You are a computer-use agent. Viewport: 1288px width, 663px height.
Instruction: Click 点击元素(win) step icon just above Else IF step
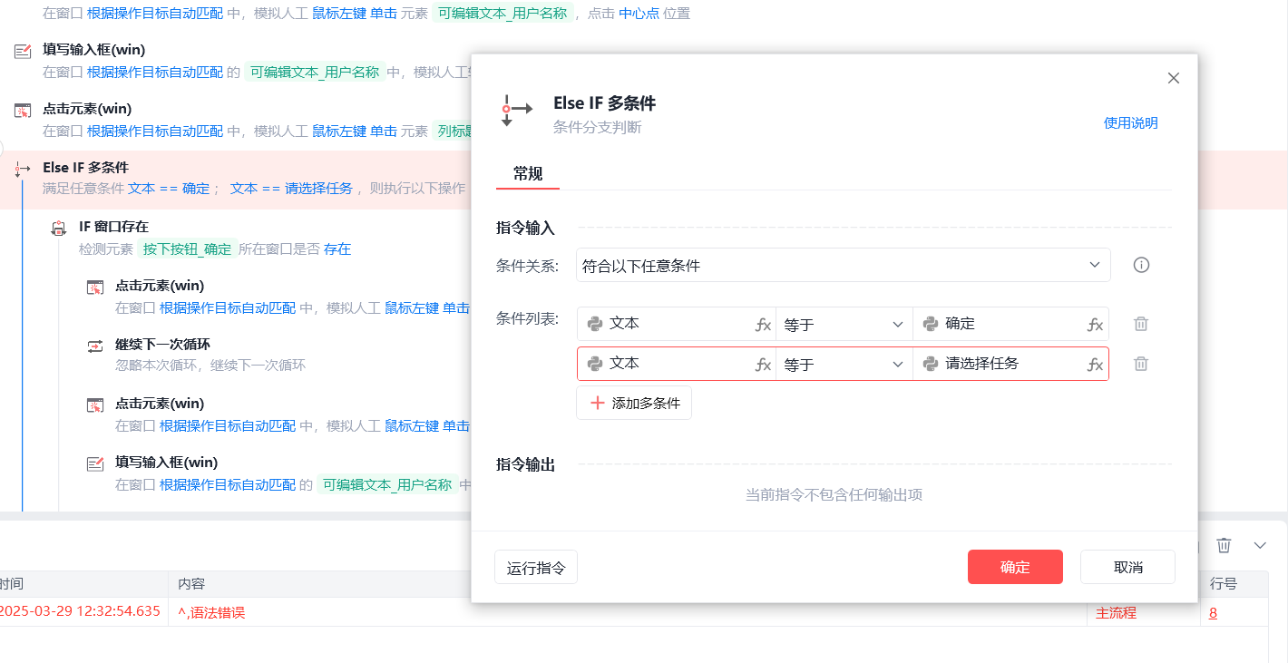[x=23, y=111]
